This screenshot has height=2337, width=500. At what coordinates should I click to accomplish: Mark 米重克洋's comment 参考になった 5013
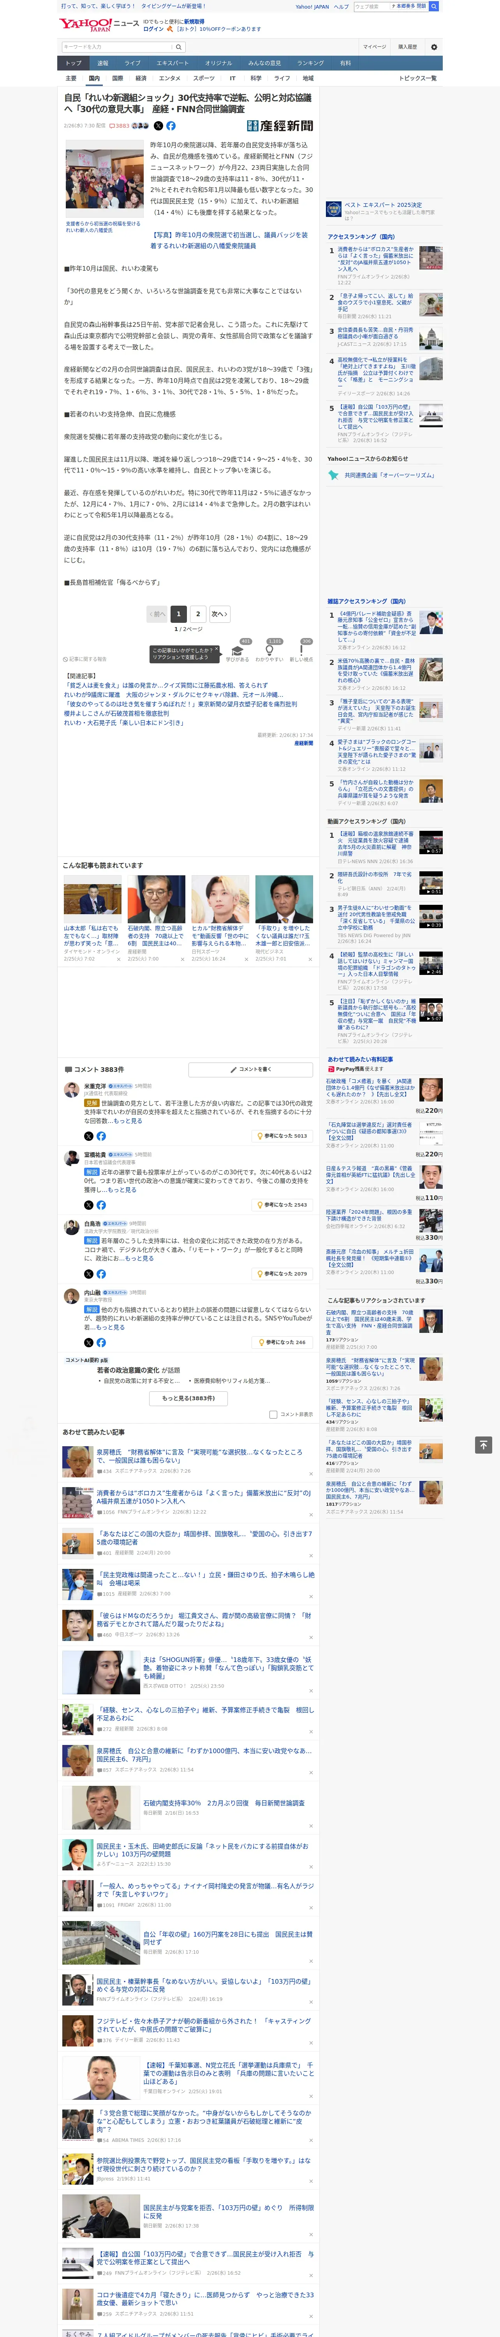tap(282, 1136)
